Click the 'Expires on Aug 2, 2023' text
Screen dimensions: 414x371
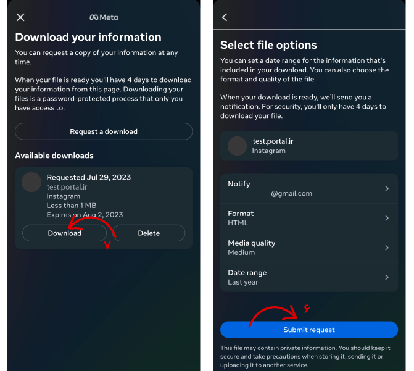(x=85, y=215)
